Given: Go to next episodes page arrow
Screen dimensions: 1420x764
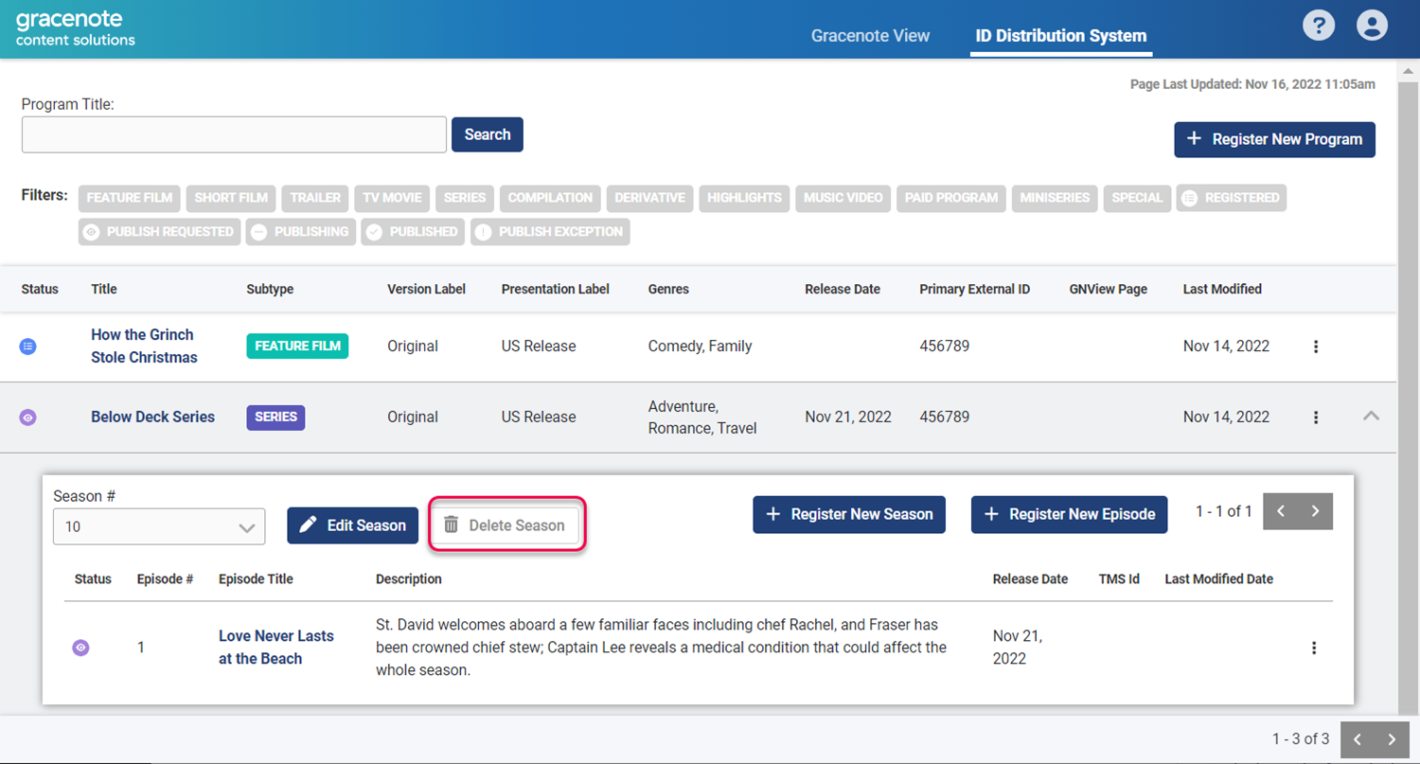Looking at the screenshot, I should click(1315, 512).
